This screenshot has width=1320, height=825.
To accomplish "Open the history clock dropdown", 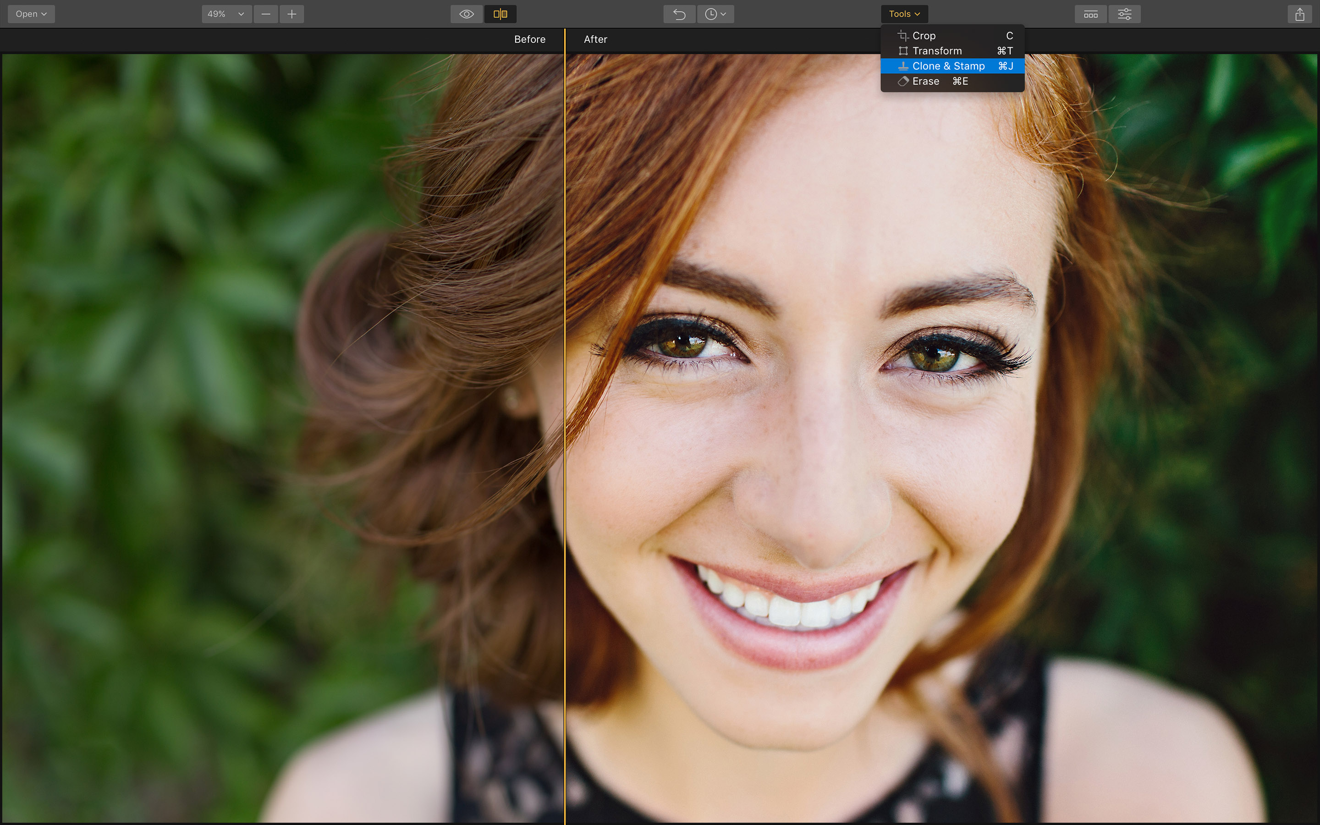I will point(715,14).
